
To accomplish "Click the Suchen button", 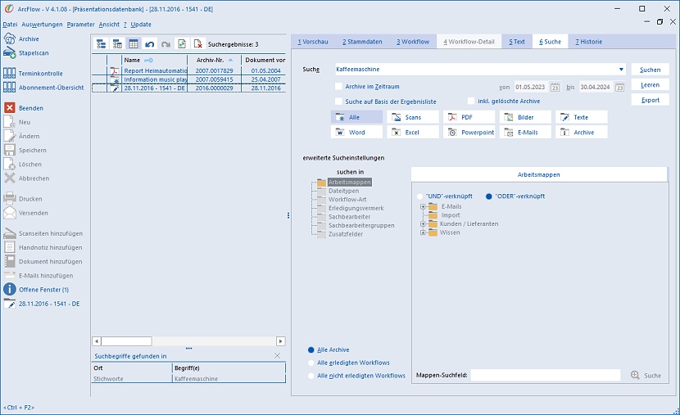I will [650, 70].
